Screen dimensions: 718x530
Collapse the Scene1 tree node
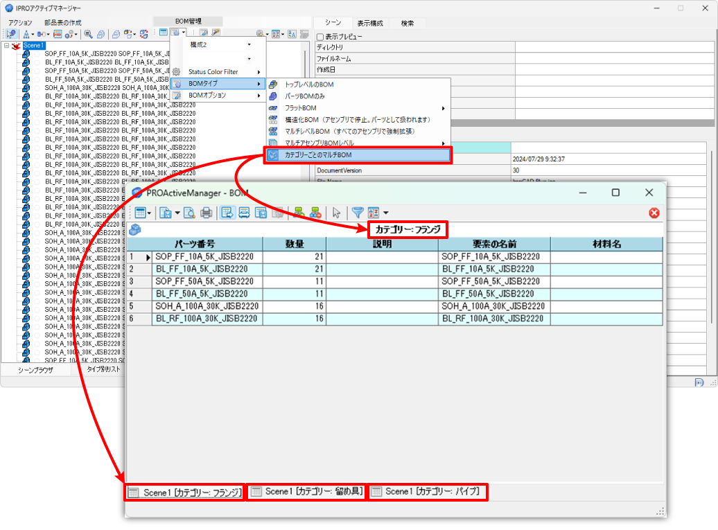click(6, 46)
